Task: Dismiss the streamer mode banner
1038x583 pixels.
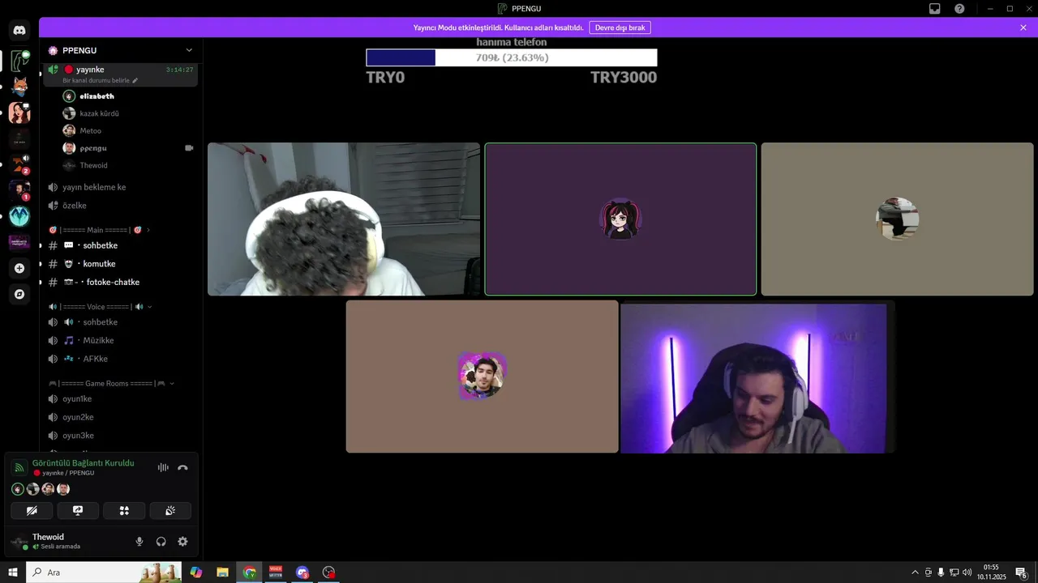Action: tap(1023, 28)
